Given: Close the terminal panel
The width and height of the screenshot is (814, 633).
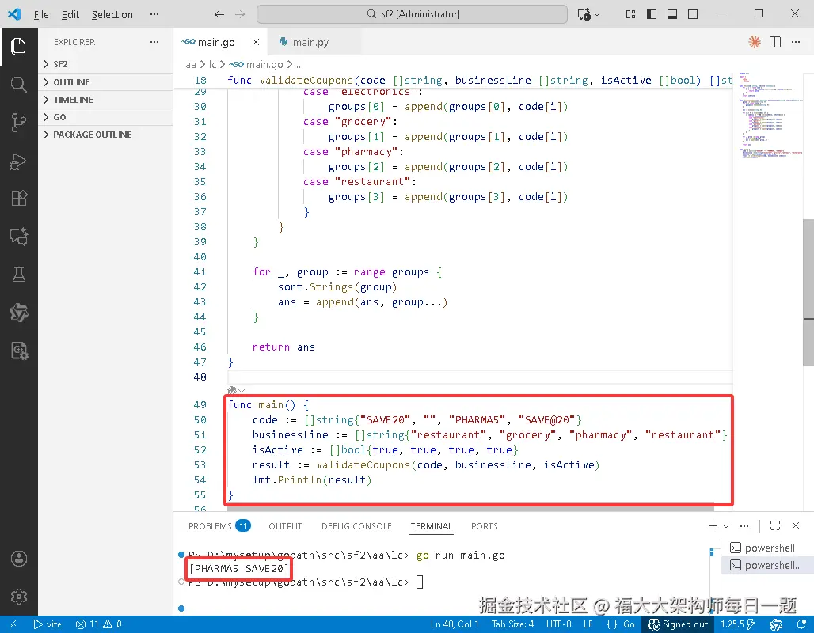Looking at the screenshot, I should pos(796,525).
